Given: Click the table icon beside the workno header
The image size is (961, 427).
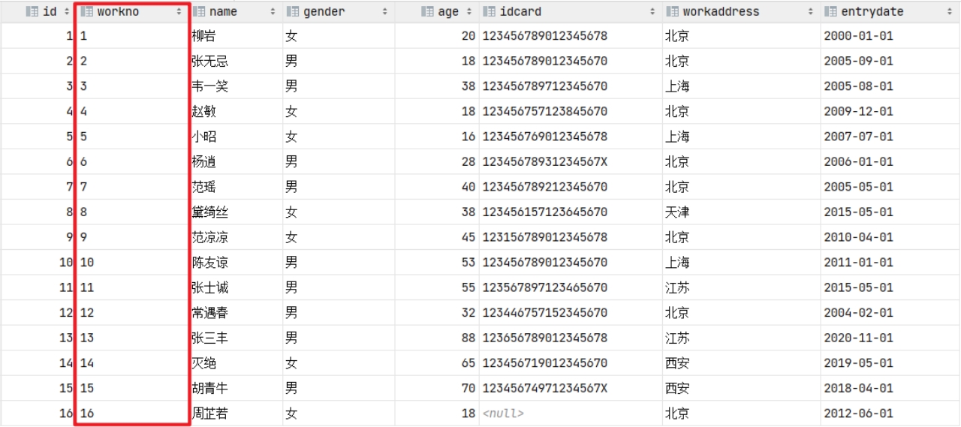Looking at the screenshot, I should 87,11.
